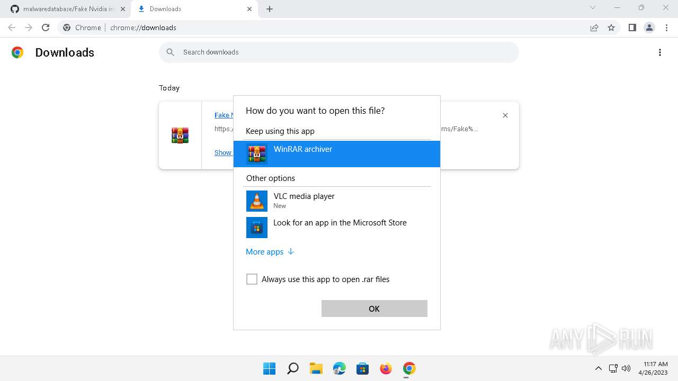Expand the More apps list
678x381 pixels.
(x=270, y=252)
